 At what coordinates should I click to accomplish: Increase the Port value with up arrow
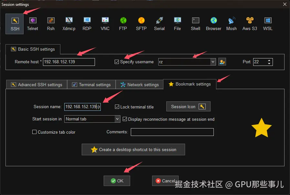(x=269, y=60)
